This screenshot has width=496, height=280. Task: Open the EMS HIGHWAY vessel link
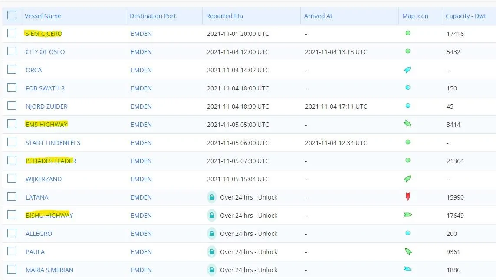46,125
